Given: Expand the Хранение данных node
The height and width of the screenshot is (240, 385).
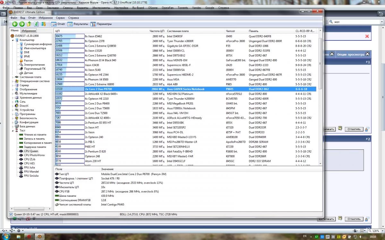Looking at the screenshot, I should 13,98.
